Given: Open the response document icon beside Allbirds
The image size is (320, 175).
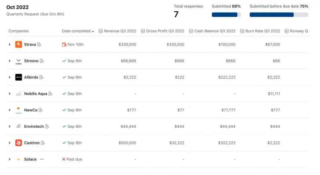Looking at the screenshot, I should click(x=42, y=77).
